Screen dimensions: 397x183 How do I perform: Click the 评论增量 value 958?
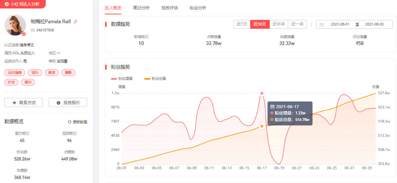pyautogui.click(x=360, y=43)
